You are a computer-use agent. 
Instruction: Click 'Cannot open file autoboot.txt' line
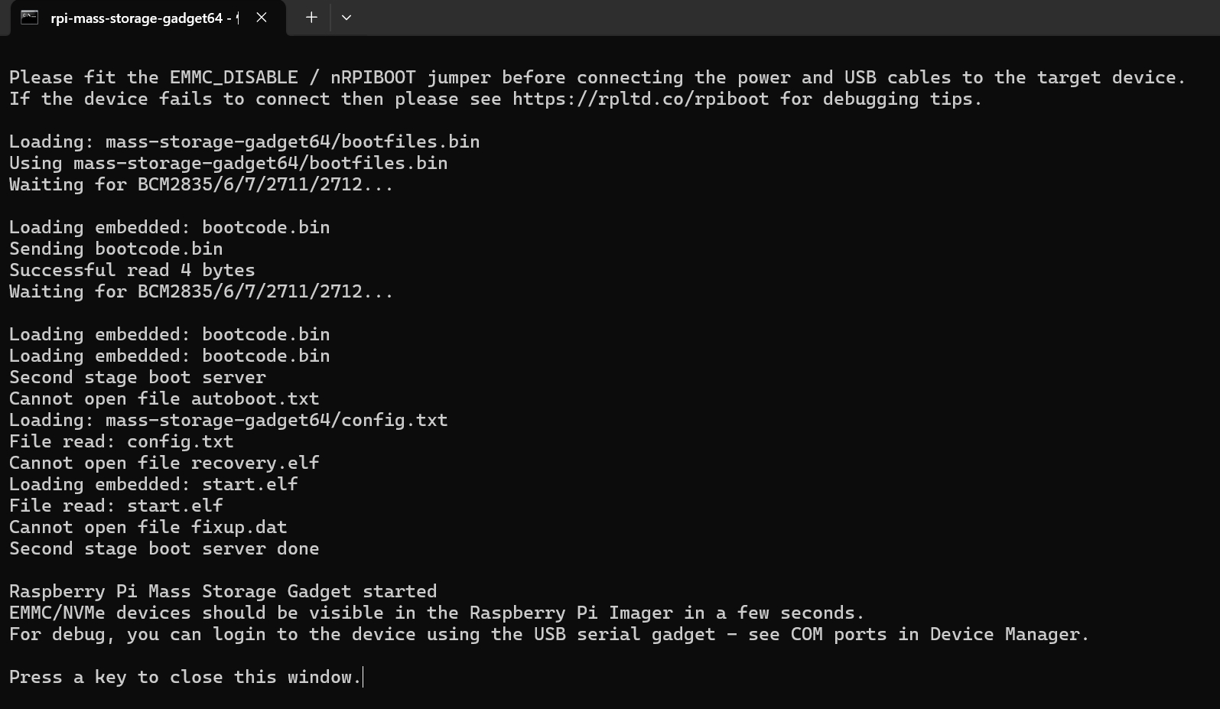point(164,399)
